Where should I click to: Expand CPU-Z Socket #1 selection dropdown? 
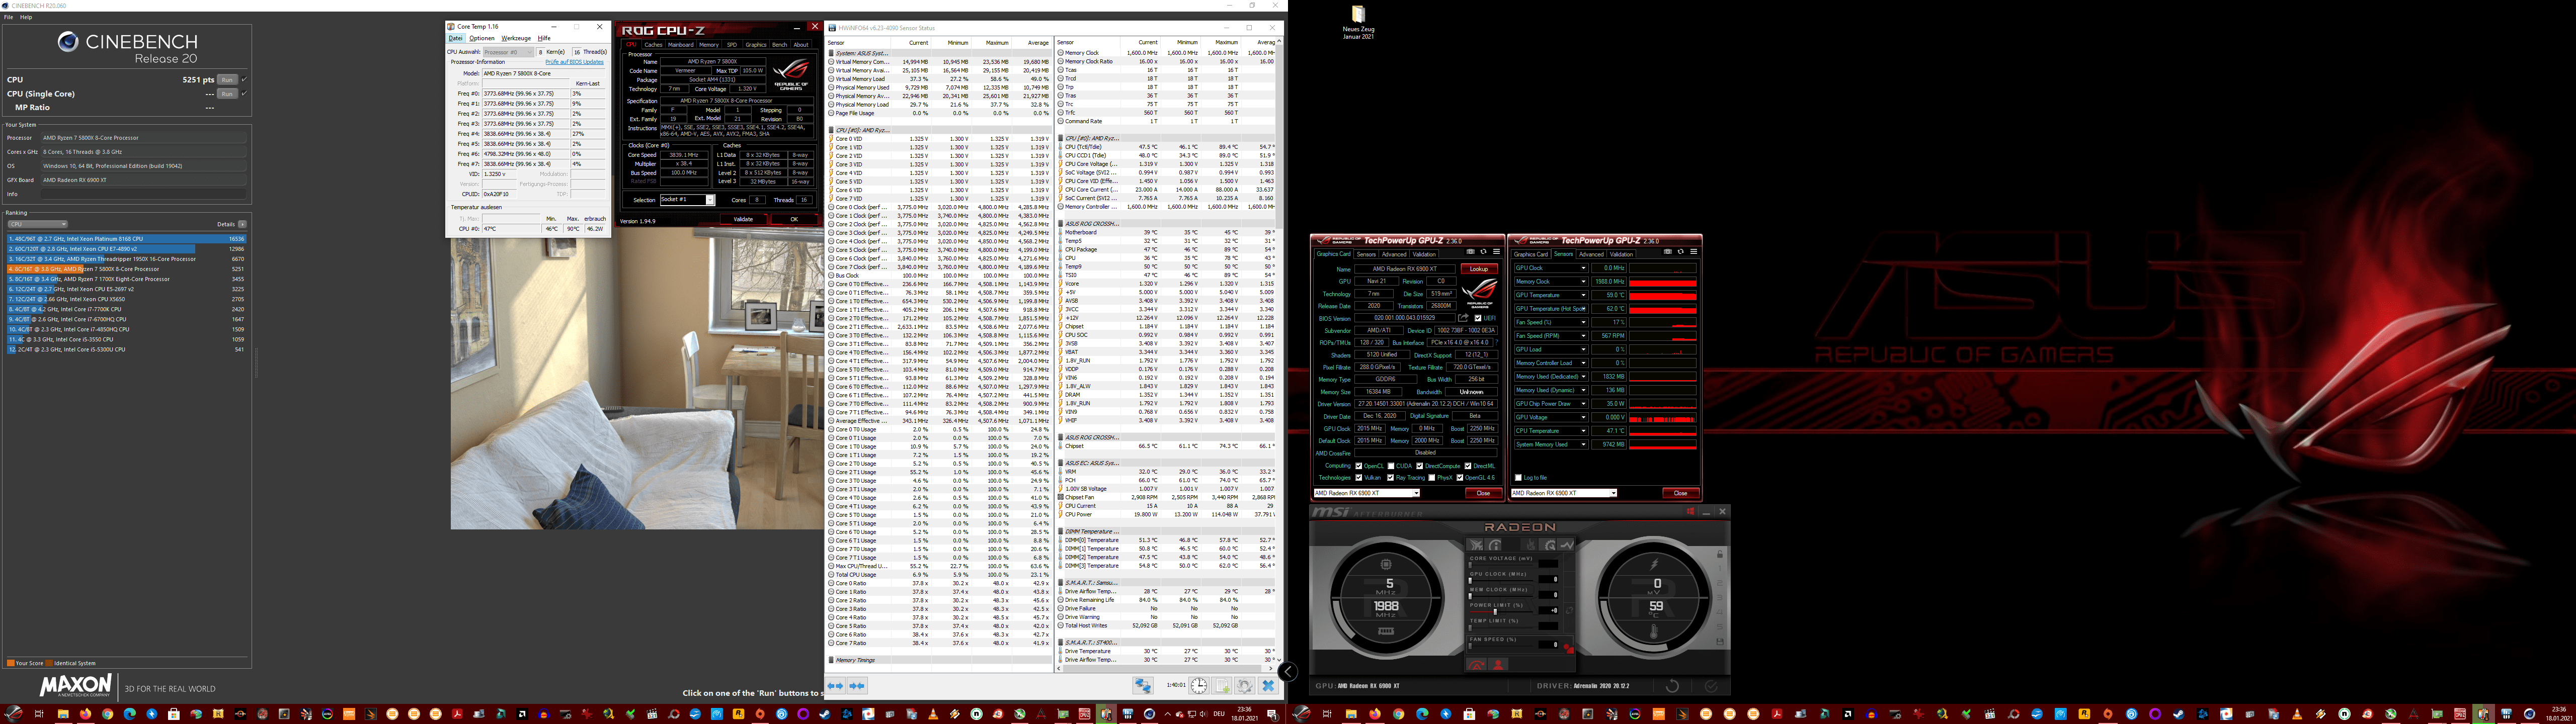[x=710, y=200]
